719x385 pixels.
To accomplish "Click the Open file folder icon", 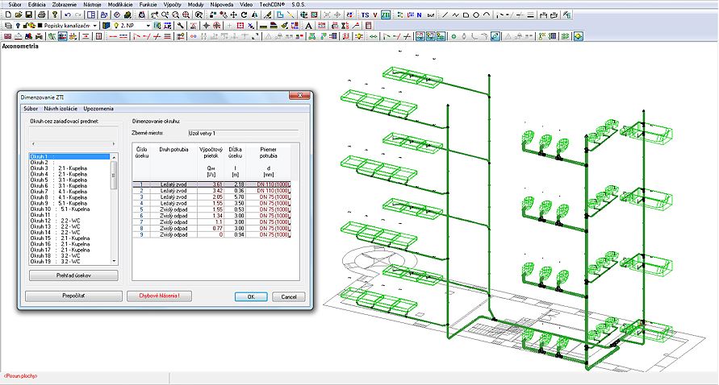I will click(x=19, y=14).
